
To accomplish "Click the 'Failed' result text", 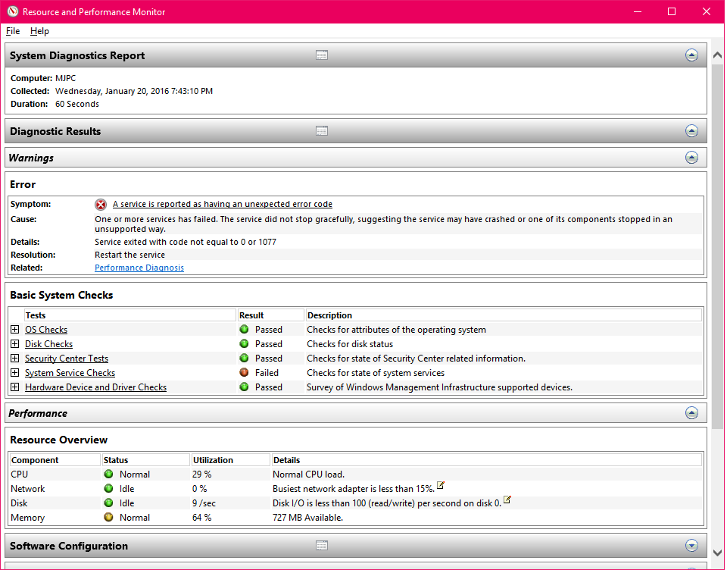I will 267,373.
